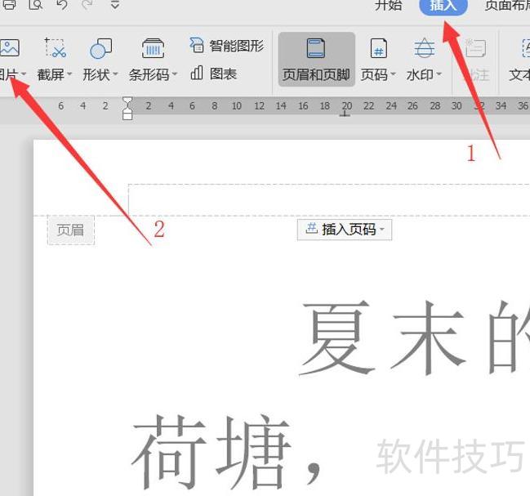The width and height of the screenshot is (530, 496).
Task: Open the 页面布局 tab
Action: (507, 6)
